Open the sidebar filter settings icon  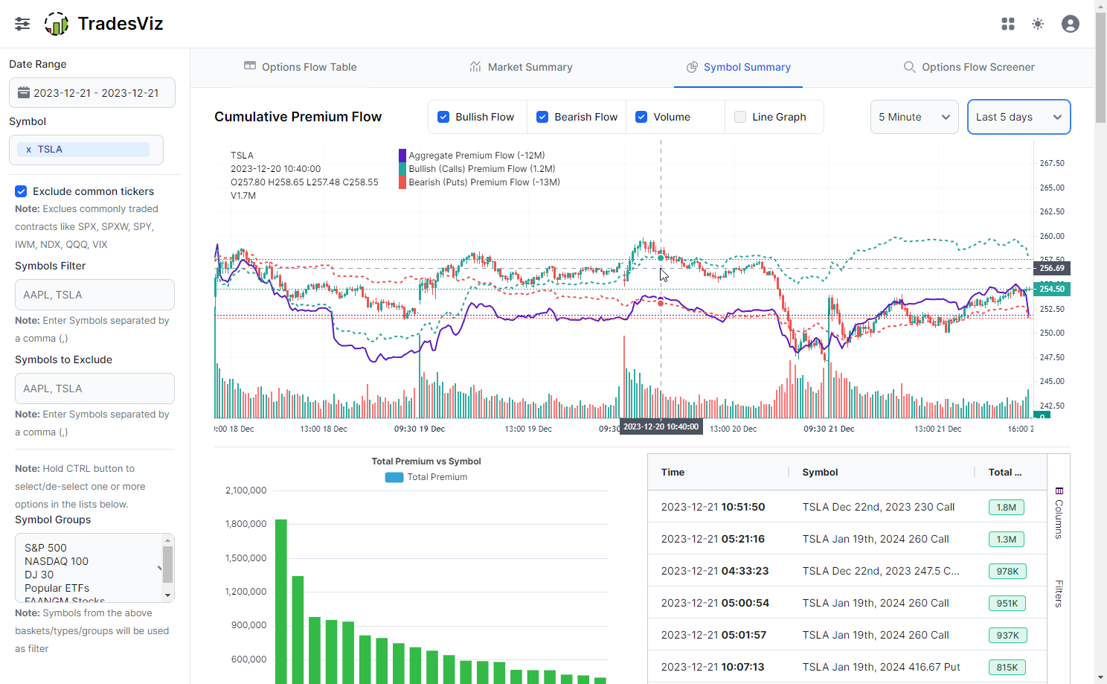(22, 24)
